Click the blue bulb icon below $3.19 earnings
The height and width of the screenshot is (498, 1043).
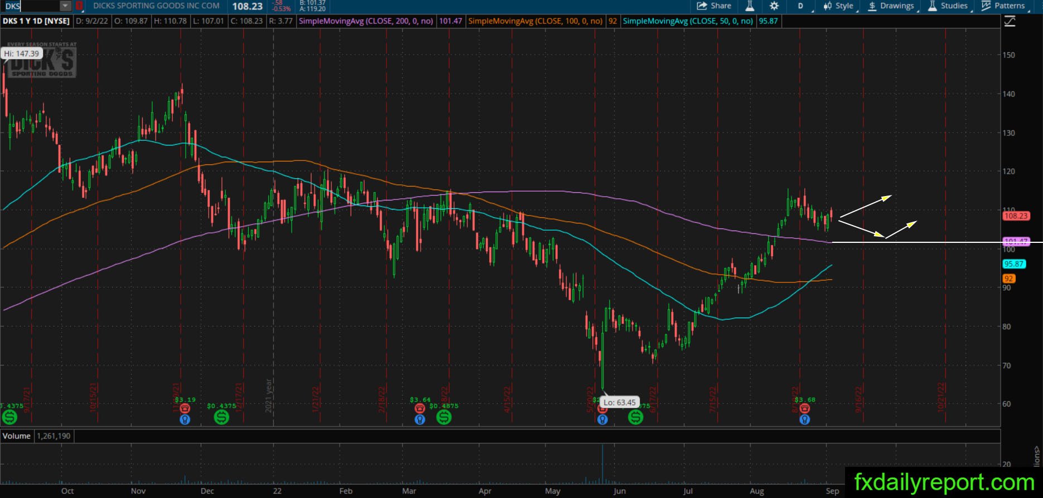coord(185,419)
